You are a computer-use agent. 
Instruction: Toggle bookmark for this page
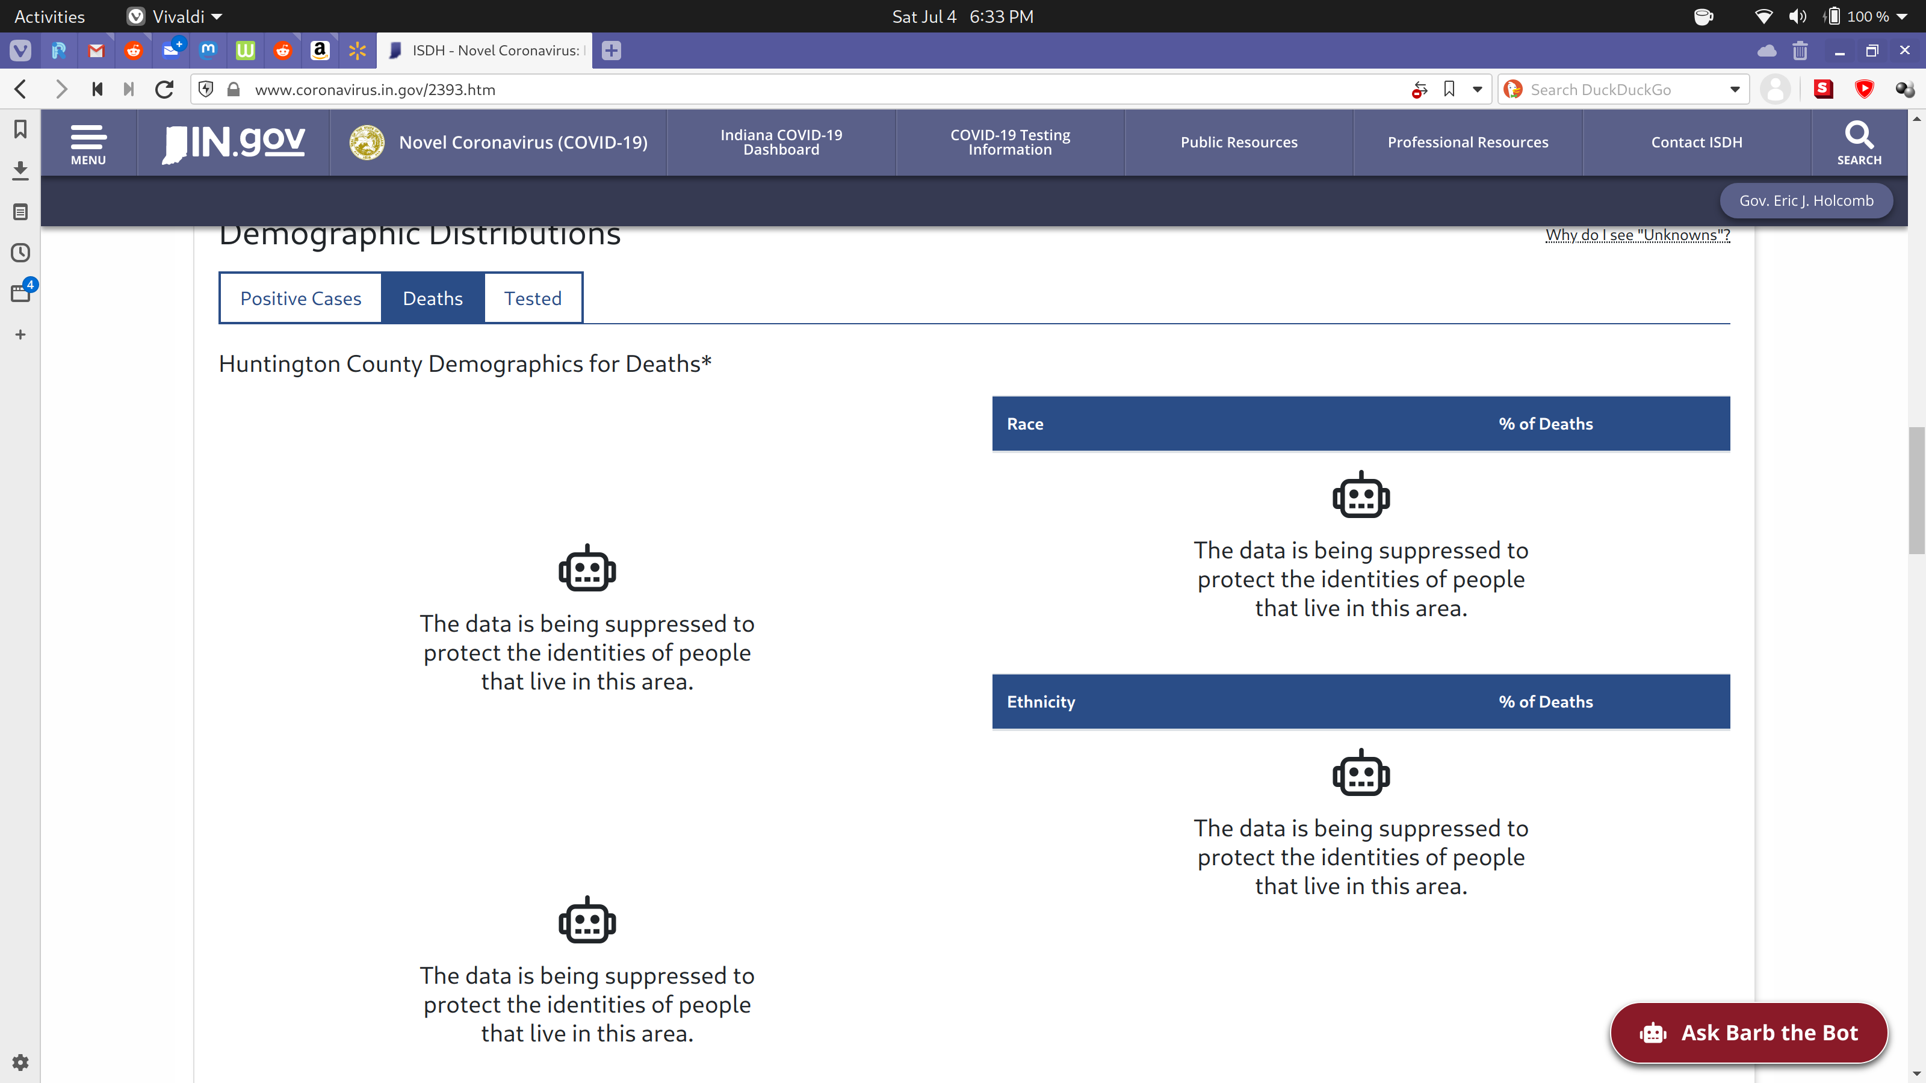[x=1449, y=90]
